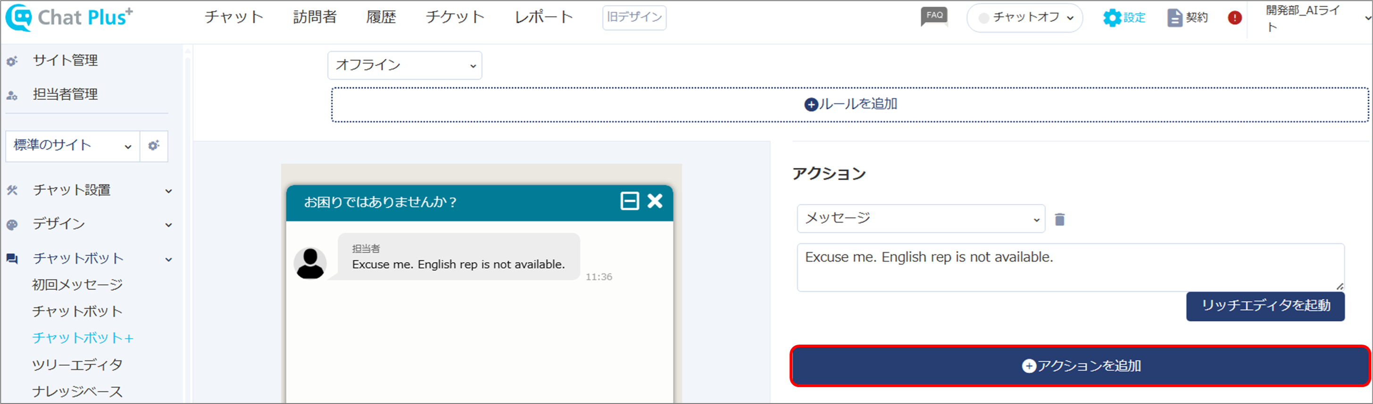The width and height of the screenshot is (1373, 404).
Task: Open チャットボット+ submenu item
Action: coord(83,338)
